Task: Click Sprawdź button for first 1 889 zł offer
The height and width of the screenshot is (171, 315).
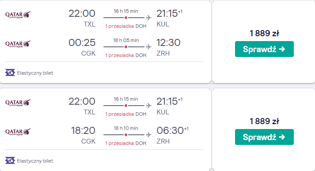Action: coord(264,49)
